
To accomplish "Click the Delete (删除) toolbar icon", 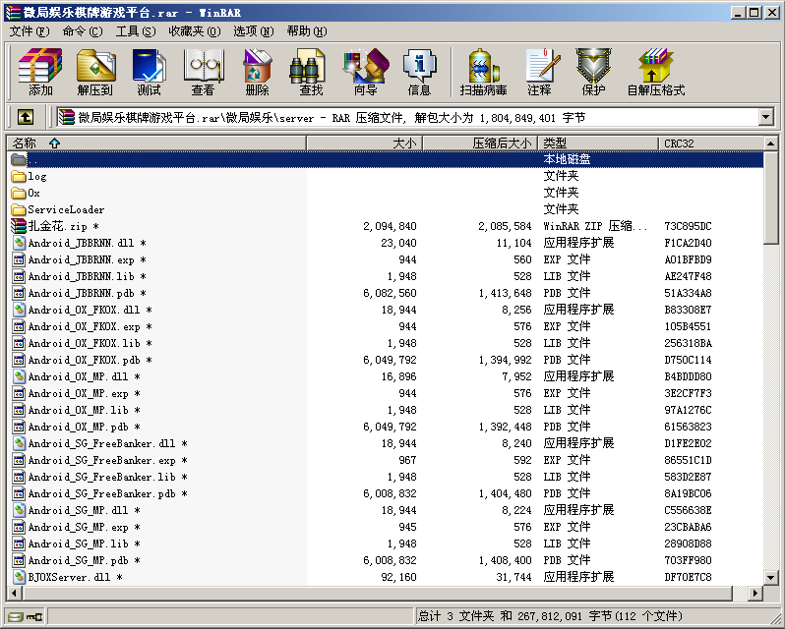I will 257,71.
